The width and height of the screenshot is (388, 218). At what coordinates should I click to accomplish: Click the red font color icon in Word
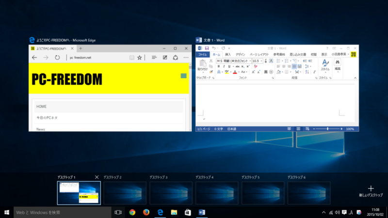(x=235, y=72)
